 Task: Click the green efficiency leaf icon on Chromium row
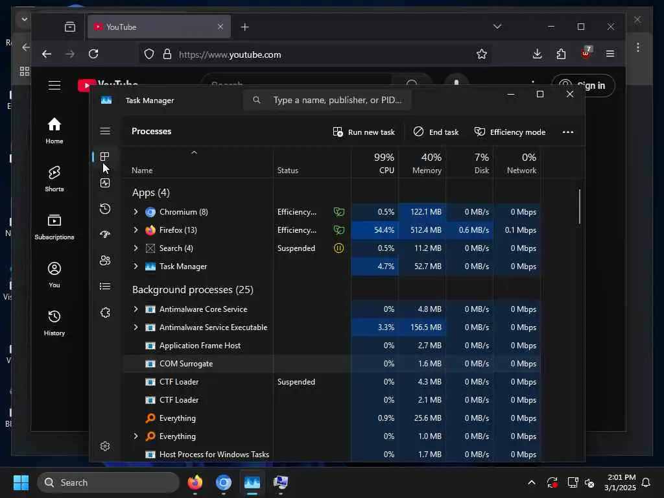338,212
